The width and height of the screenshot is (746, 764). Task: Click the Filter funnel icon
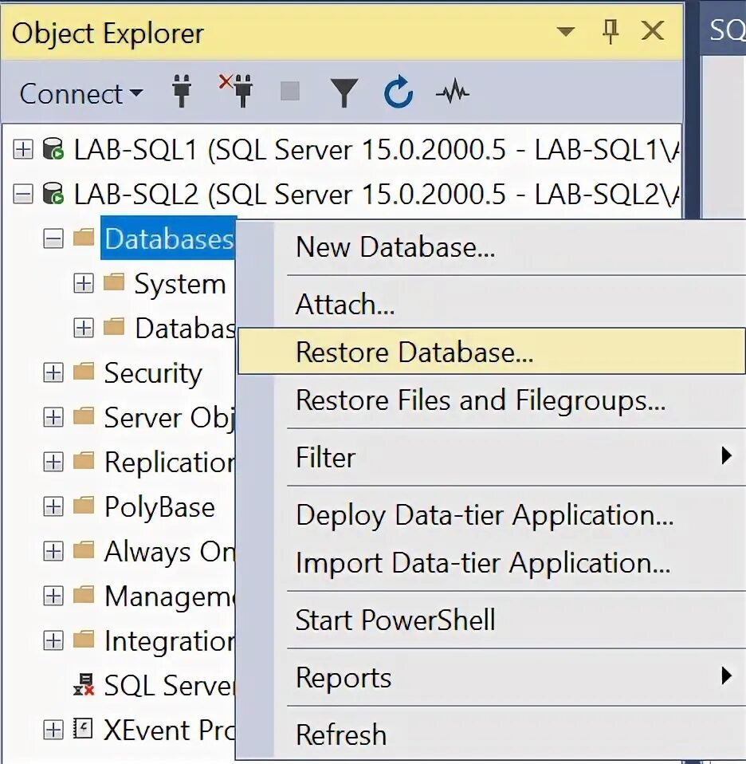(x=344, y=93)
